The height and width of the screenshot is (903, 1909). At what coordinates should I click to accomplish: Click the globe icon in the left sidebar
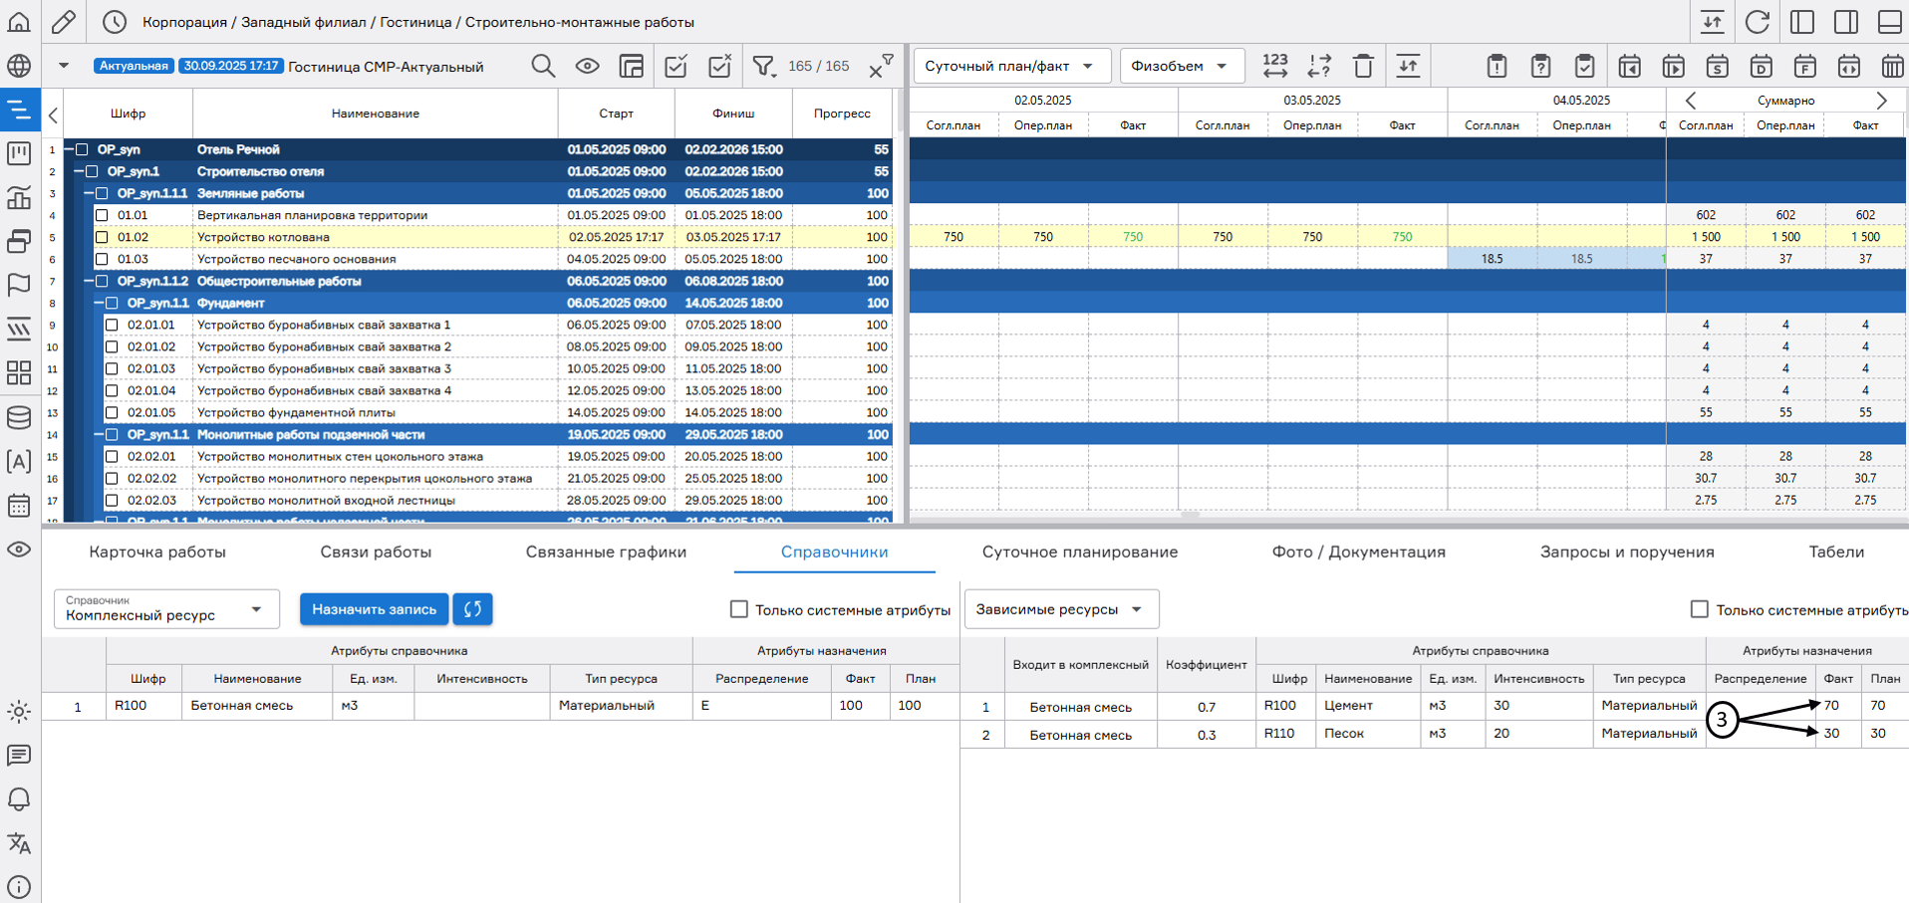click(19, 66)
